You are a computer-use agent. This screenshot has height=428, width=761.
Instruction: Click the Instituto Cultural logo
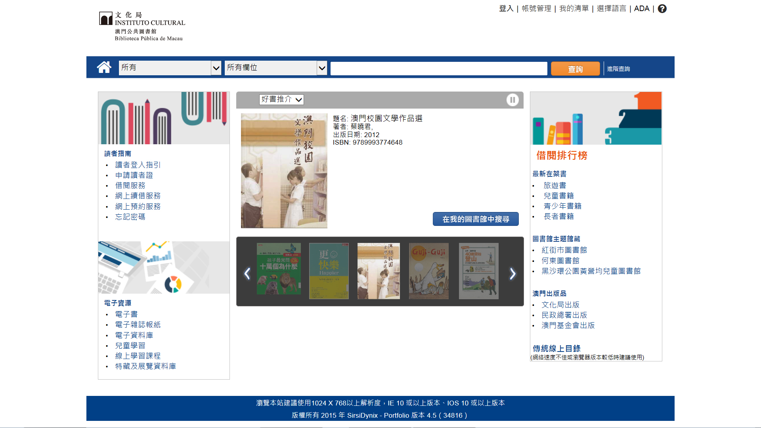[x=142, y=26]
